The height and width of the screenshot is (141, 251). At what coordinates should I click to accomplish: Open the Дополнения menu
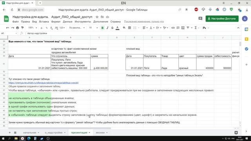click(x=101, y=22)
